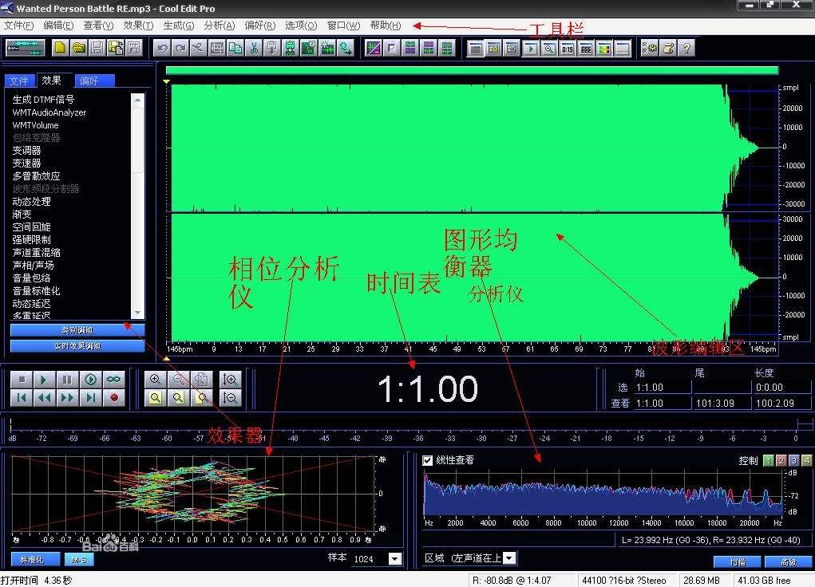Click the 实时效果编组 button
Screen dimensions: 815x587
(77, 346)
